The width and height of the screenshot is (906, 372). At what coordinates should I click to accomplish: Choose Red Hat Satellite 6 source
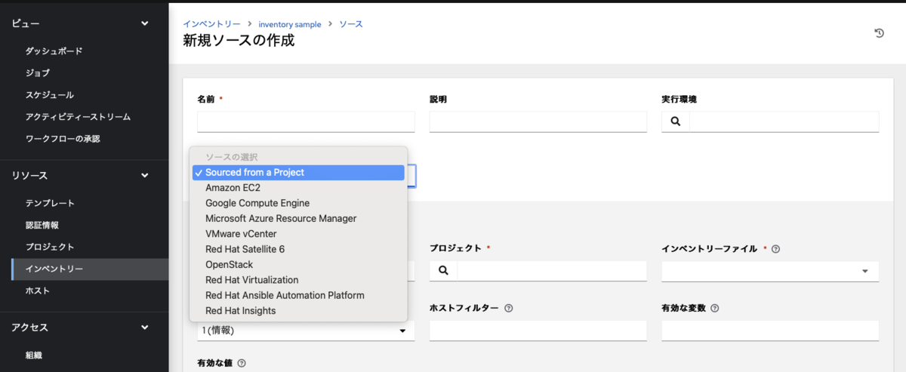pos(298,249)
